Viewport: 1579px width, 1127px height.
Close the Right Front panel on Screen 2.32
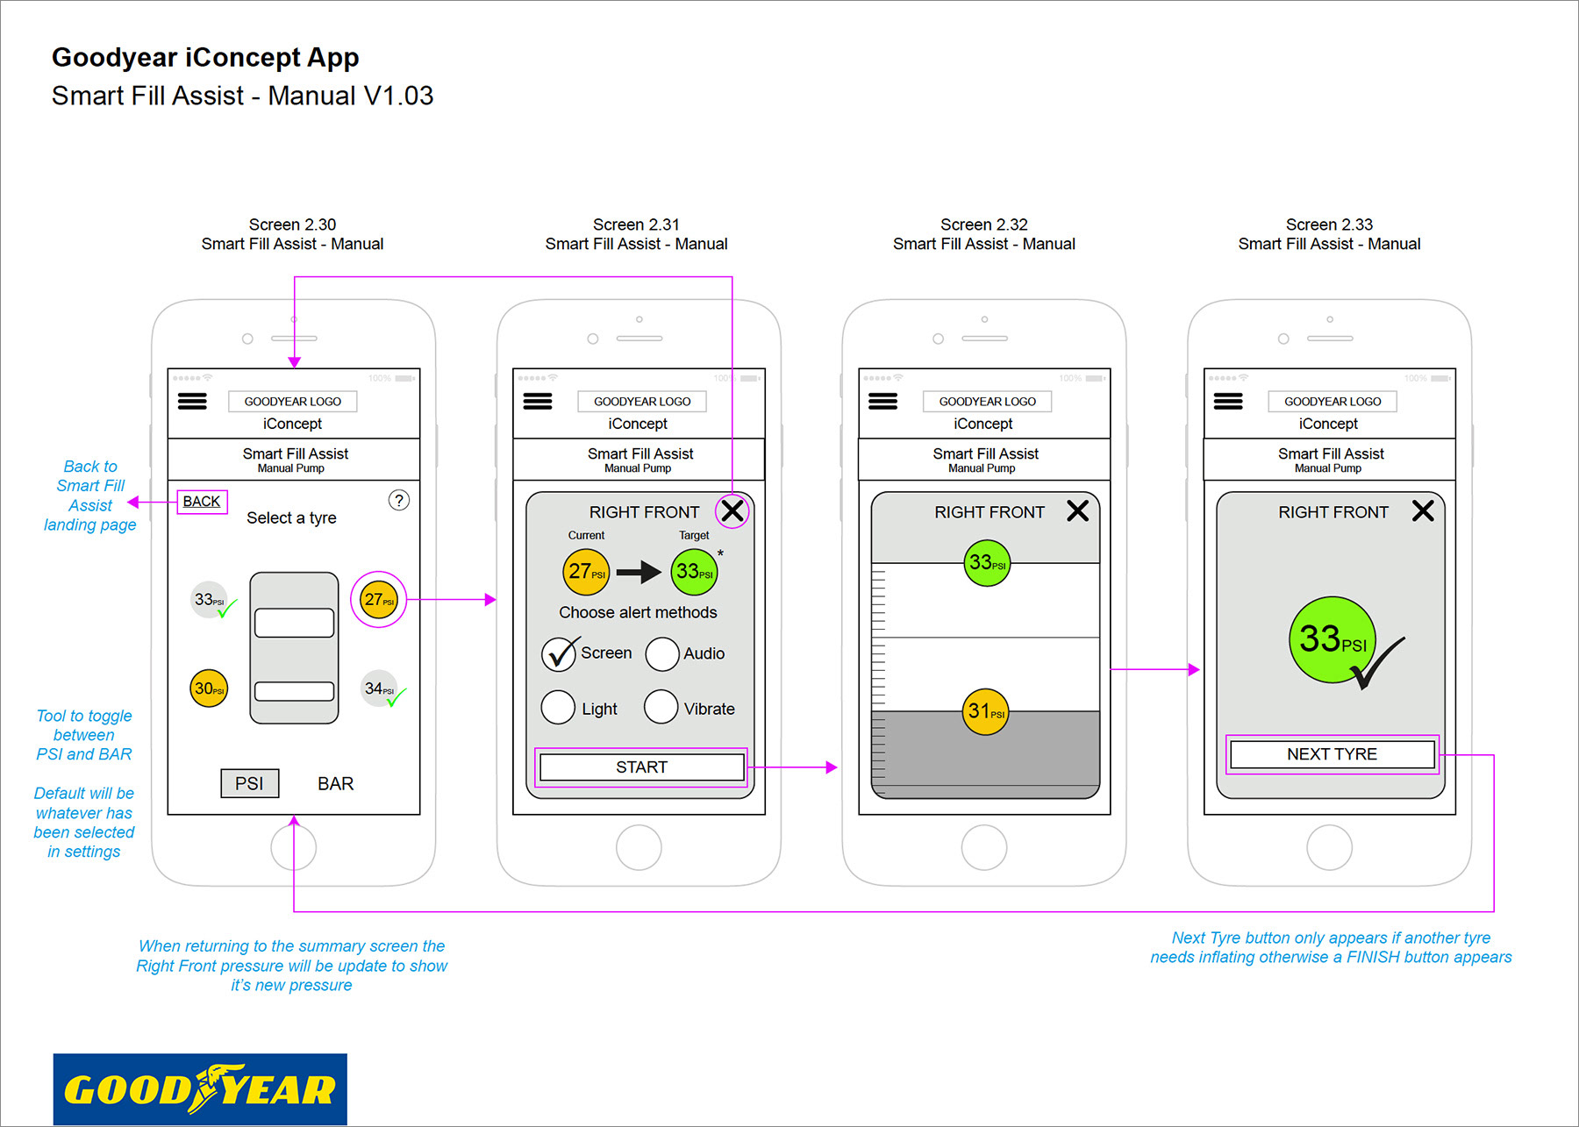pyautogui.click(x=1077, y=510)
